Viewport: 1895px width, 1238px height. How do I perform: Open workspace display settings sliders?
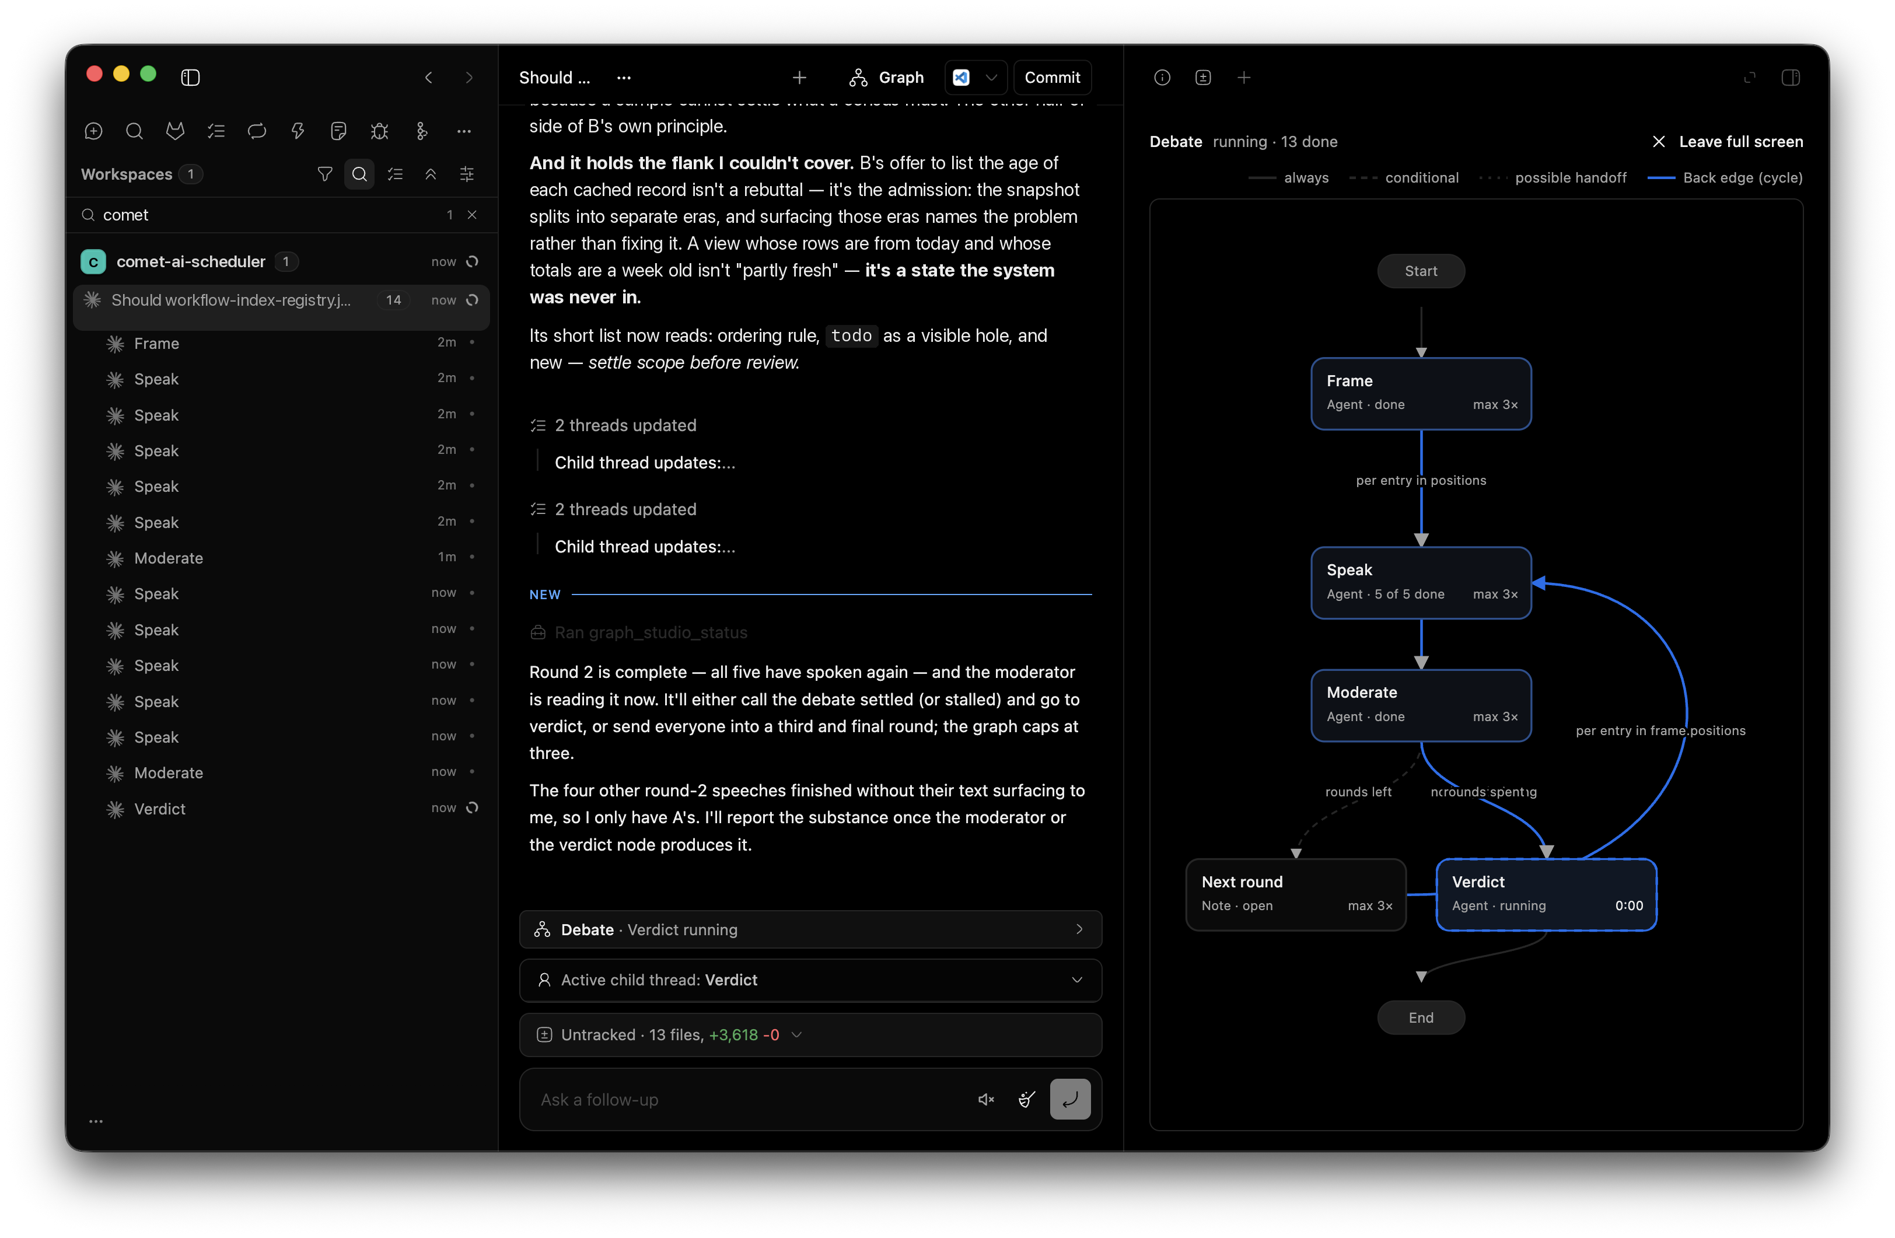467,173
